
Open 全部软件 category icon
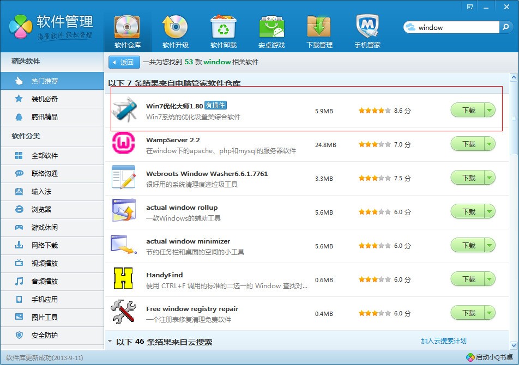tap(19, 155)
